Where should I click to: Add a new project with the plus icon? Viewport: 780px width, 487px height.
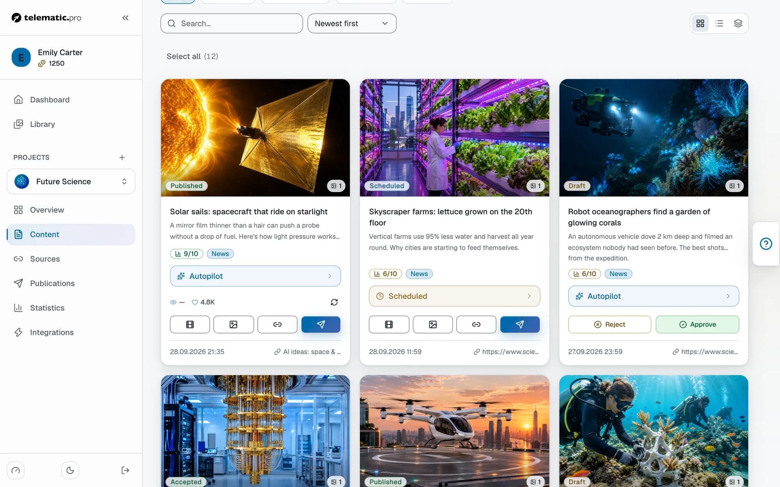(122, 157)
